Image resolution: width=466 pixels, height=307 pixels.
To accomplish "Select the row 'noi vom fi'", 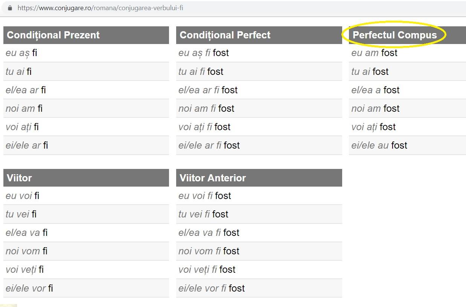I will [86, 251].
